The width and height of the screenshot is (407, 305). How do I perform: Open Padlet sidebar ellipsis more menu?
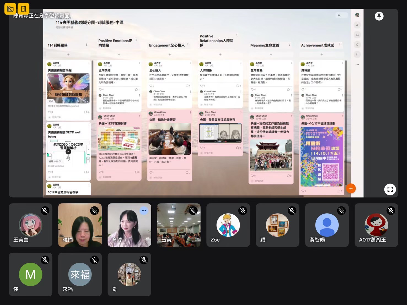point(357,64)
